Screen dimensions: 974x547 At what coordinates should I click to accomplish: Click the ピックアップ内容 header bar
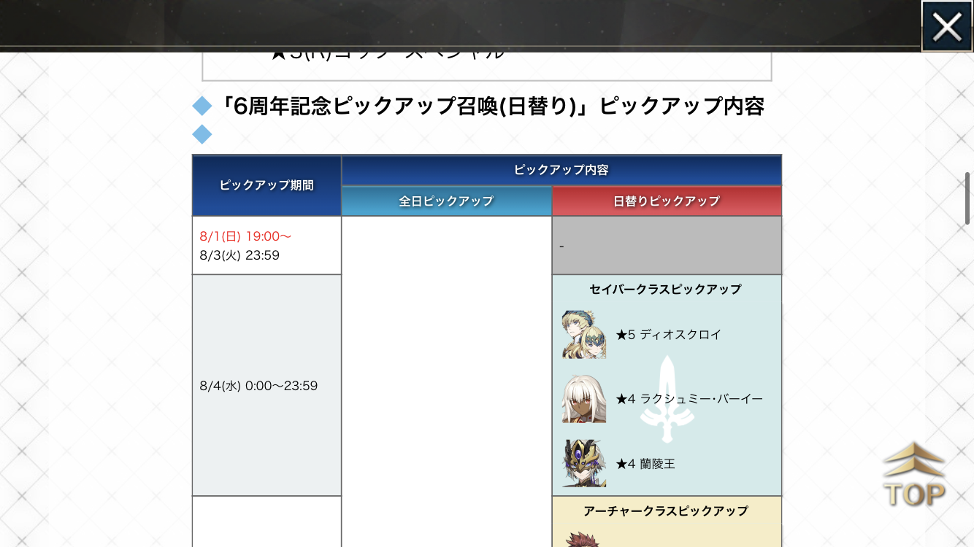(x=561, y=170)
